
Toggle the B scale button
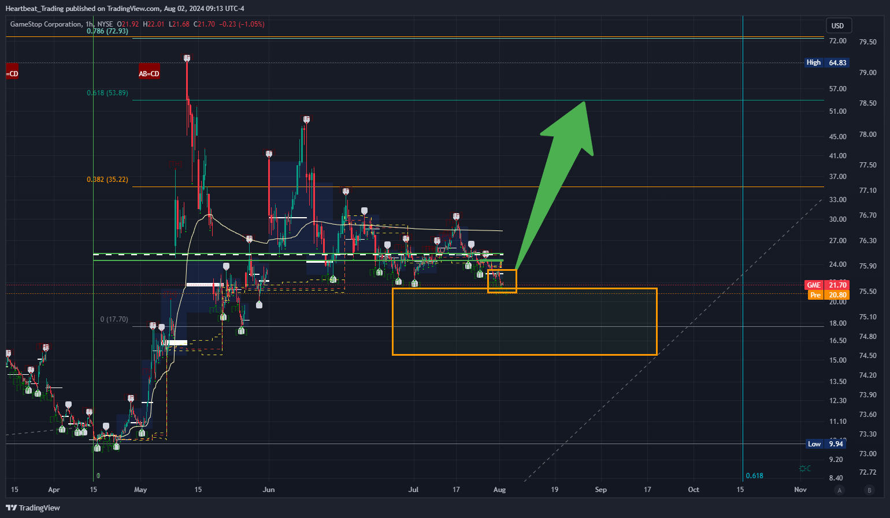pyautogui.click(x=869, y=490)
